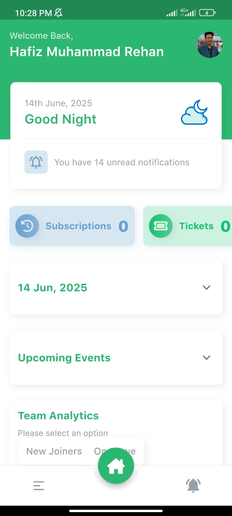Open the user profile photo
The width and height of the screenshot is (232, 516).
coord(210,45)
